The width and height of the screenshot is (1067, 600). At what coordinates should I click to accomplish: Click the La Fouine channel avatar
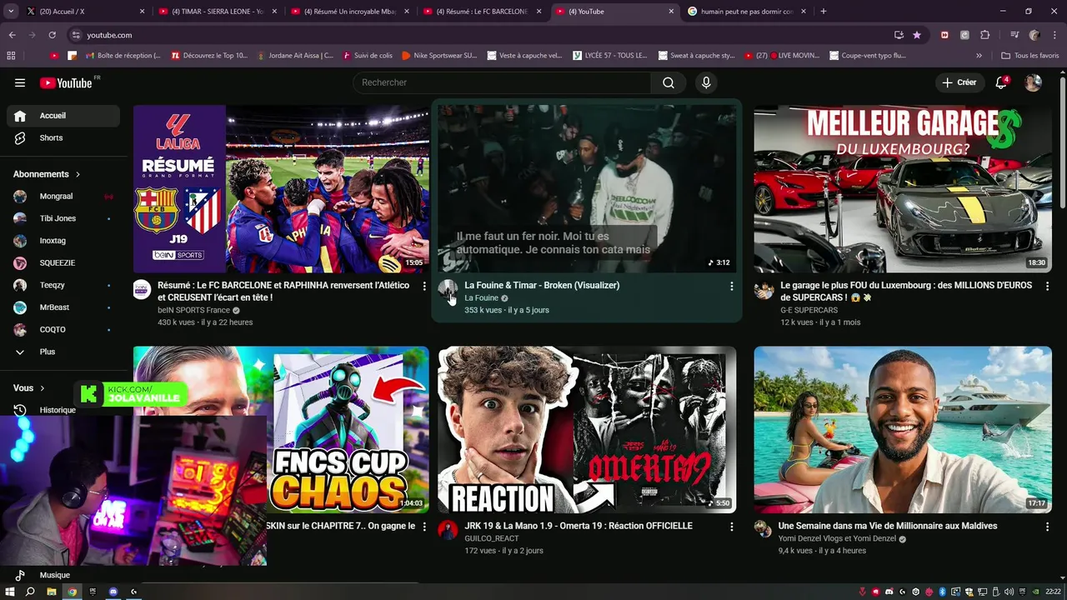pyautogui.click(x=448, y=289)
